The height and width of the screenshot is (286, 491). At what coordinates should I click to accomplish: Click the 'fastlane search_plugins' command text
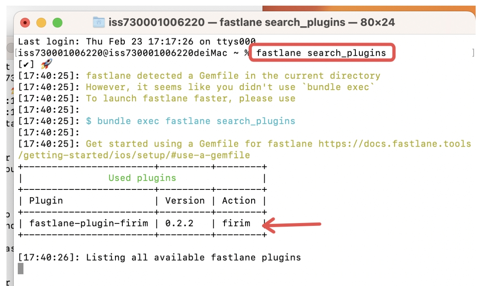click(321, 53)
